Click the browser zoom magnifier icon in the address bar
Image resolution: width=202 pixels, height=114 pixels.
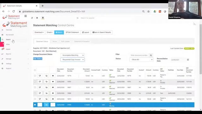(x=143, y=11)
